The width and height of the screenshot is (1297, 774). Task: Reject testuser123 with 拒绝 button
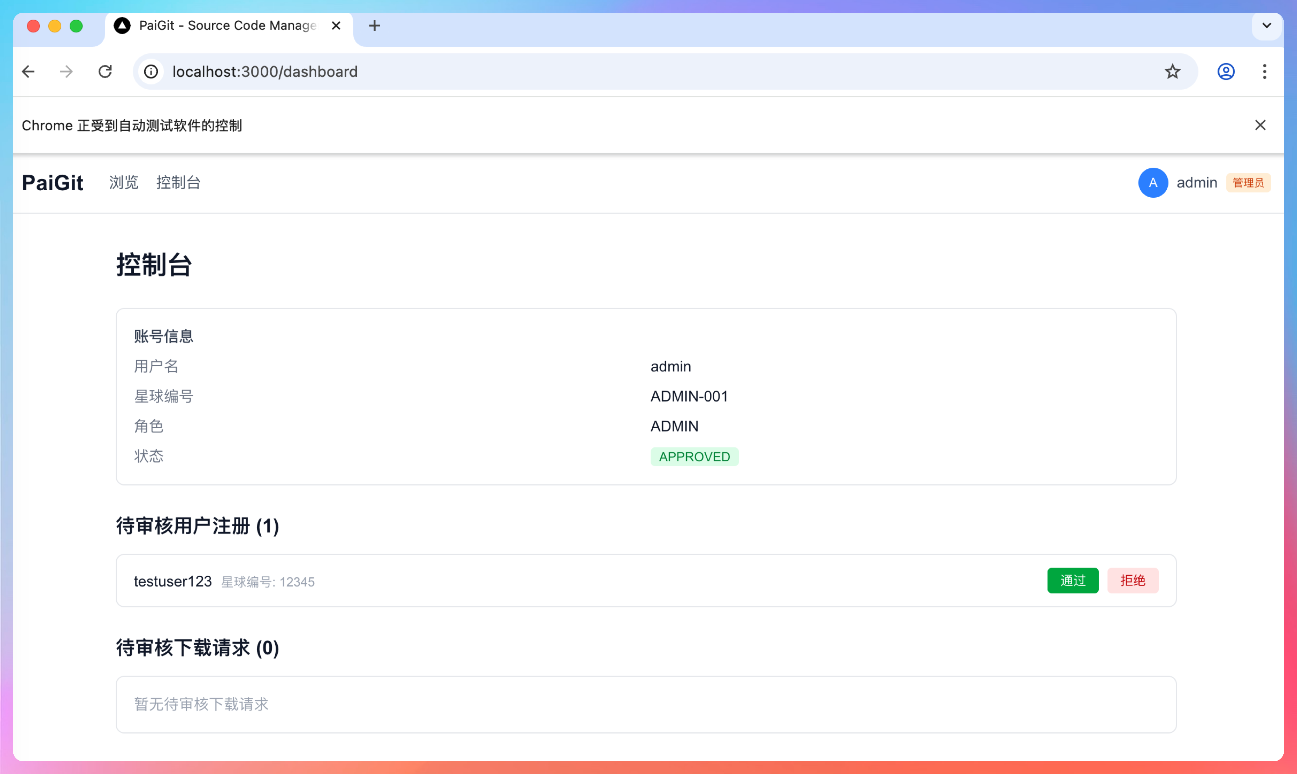(x=1133, y=580)
